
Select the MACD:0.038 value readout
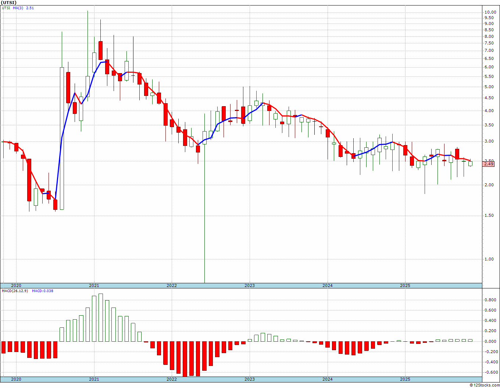[43, 291]
